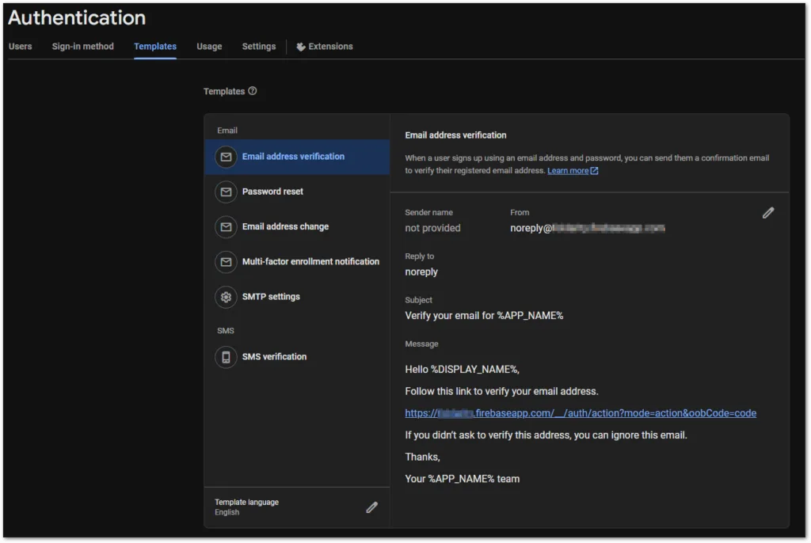This screenshot has height=543, width=811.
Task: Click the 'Templates' section heading
Action: [224, 92]
